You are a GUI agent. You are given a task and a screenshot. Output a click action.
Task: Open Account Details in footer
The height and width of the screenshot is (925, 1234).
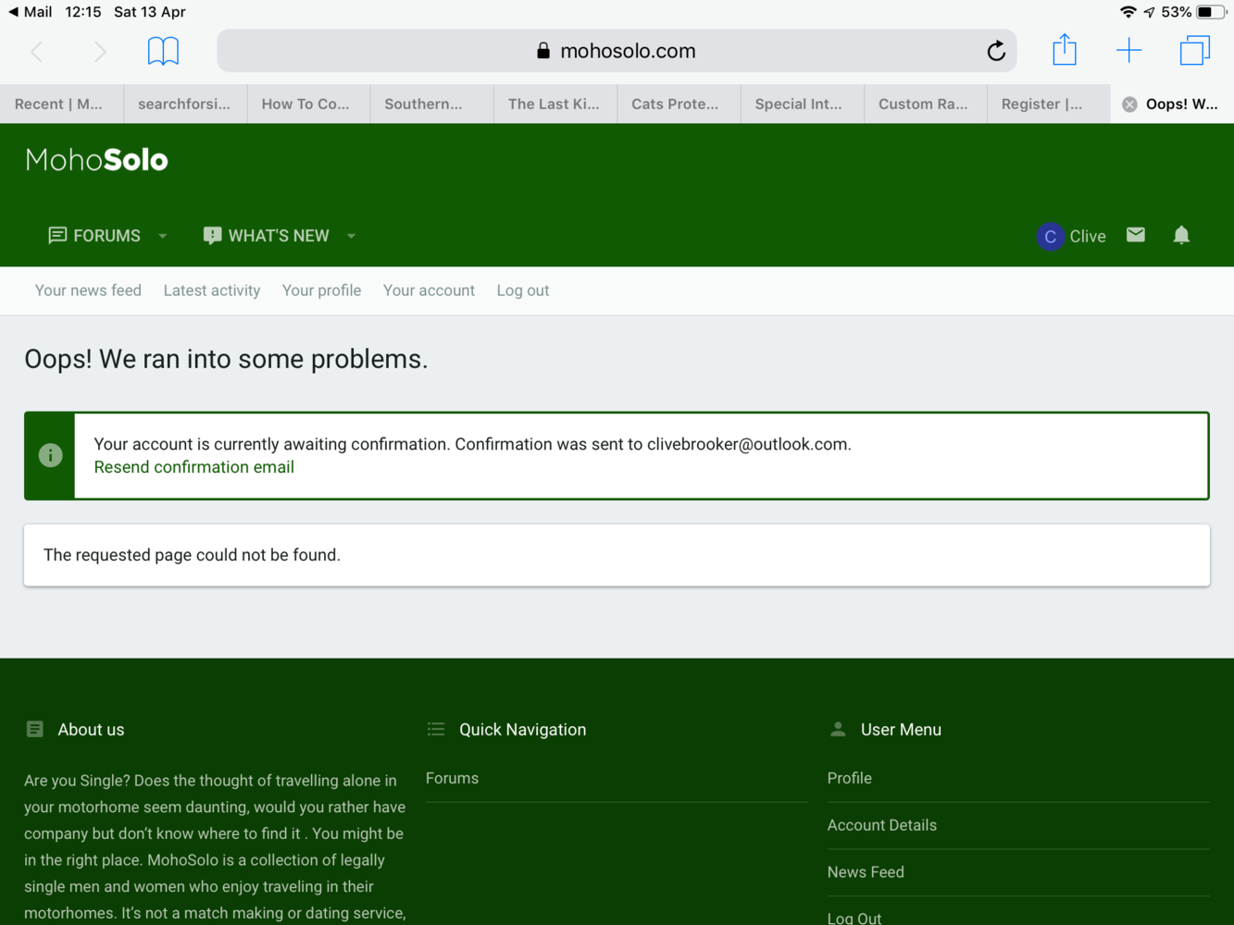coord(882,825)
